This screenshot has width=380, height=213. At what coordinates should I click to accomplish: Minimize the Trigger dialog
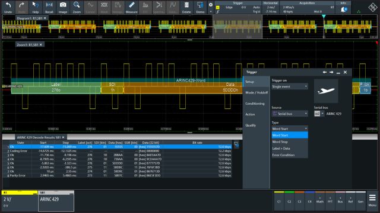[x=338, y=72]
